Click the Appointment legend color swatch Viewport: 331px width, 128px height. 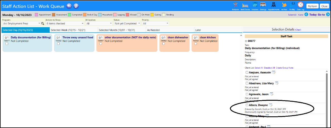tap(36, 15)
